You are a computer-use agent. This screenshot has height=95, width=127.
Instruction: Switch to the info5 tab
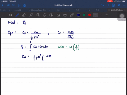click(x=57, y=10)
